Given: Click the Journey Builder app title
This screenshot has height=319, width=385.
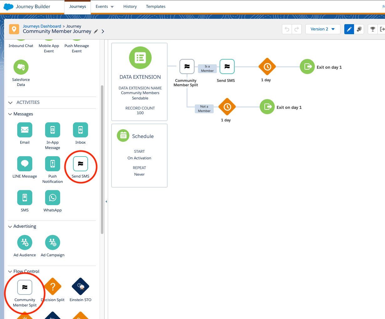Looking at the screenshot, I should point(33,7).
